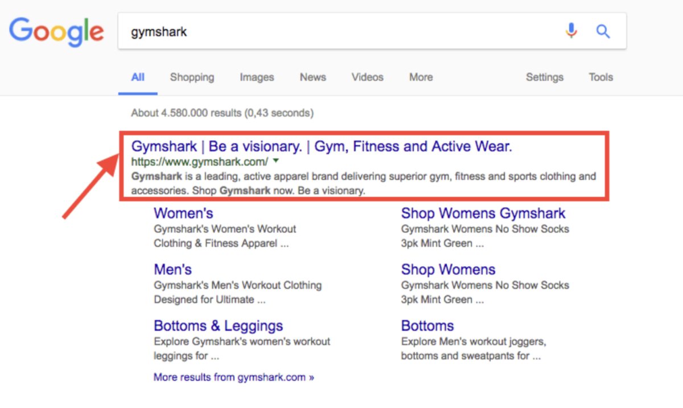The width and height of the screenshot is (683, 408).
Task: Click the Women's sitelink
Action: 183,213
